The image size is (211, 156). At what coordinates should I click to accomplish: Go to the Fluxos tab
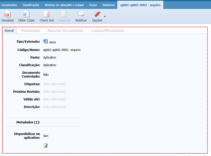[93, 5]
